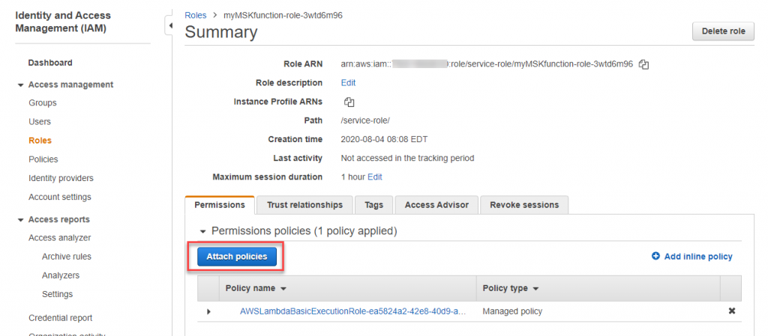
Task: Click the 'Not accessed in the tracking period' text
Action: pos(407,158)
